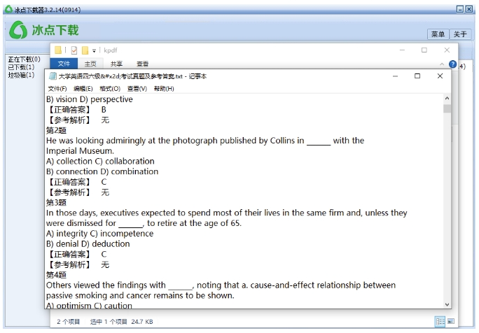Screen dimensions: 479x333
Task: Open the Notepad 格式(O) menu
Action: click(110, 89)
